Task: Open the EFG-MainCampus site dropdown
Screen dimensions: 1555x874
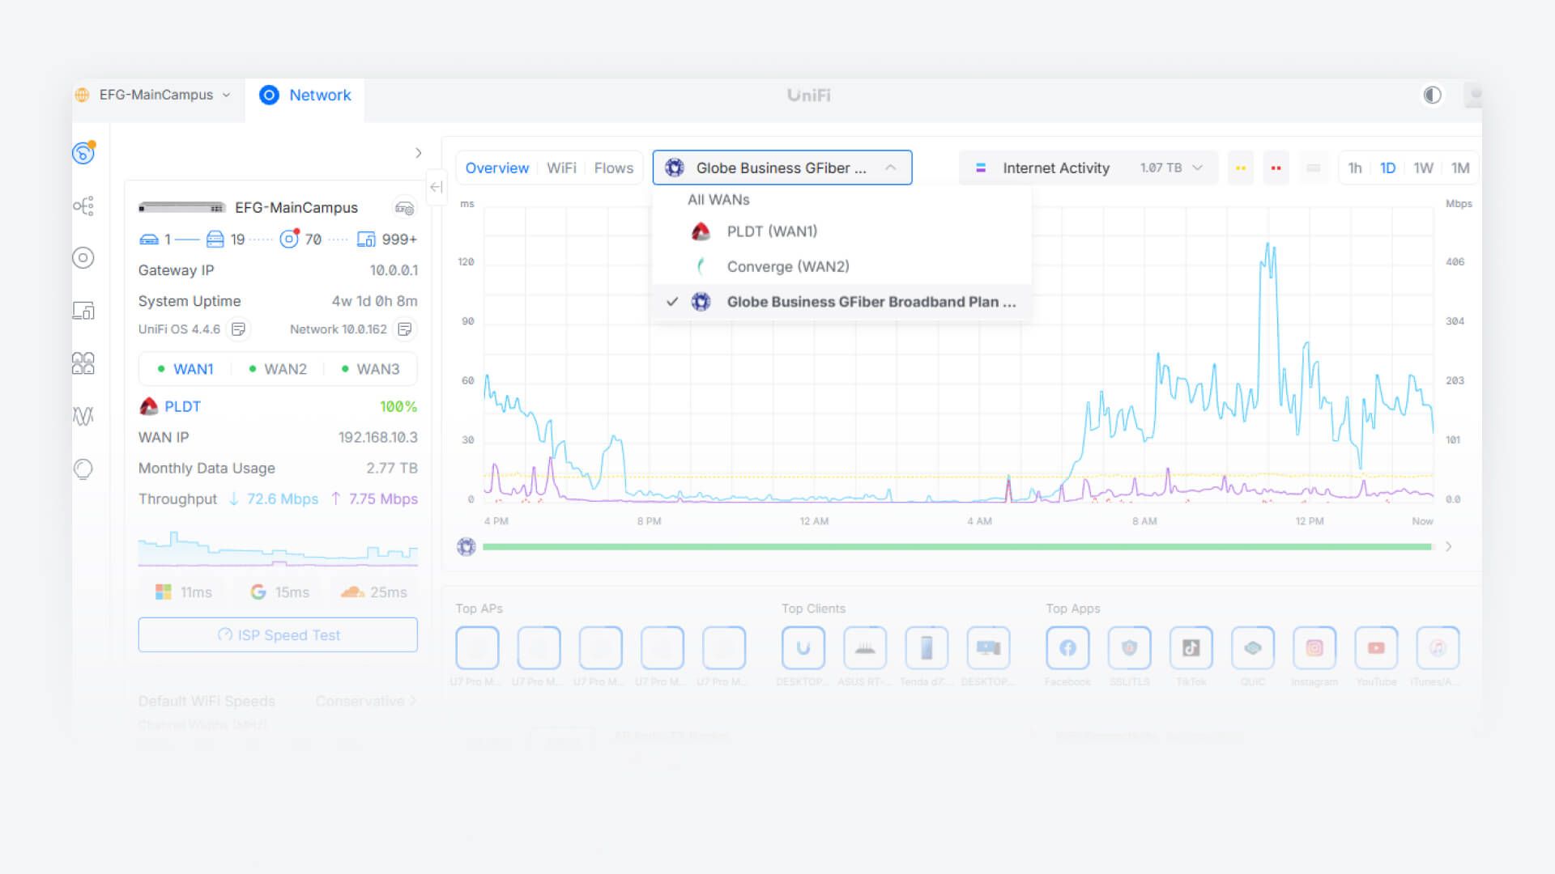Action: point(157,95)
